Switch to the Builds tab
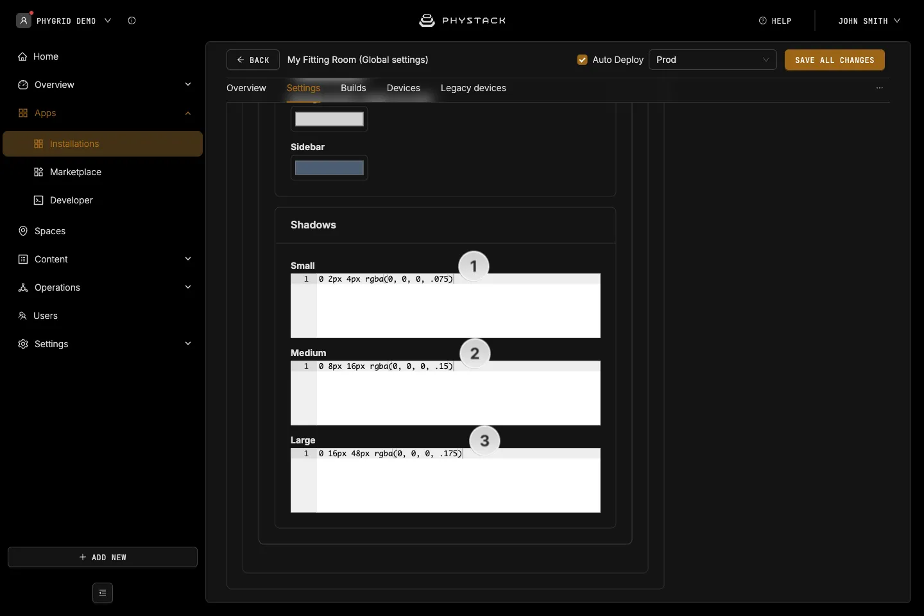The image size is (924, 616). 354,88
